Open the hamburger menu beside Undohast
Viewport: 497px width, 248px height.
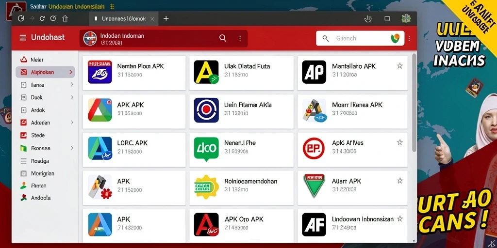pyautogui.click(x=23, y=38)
